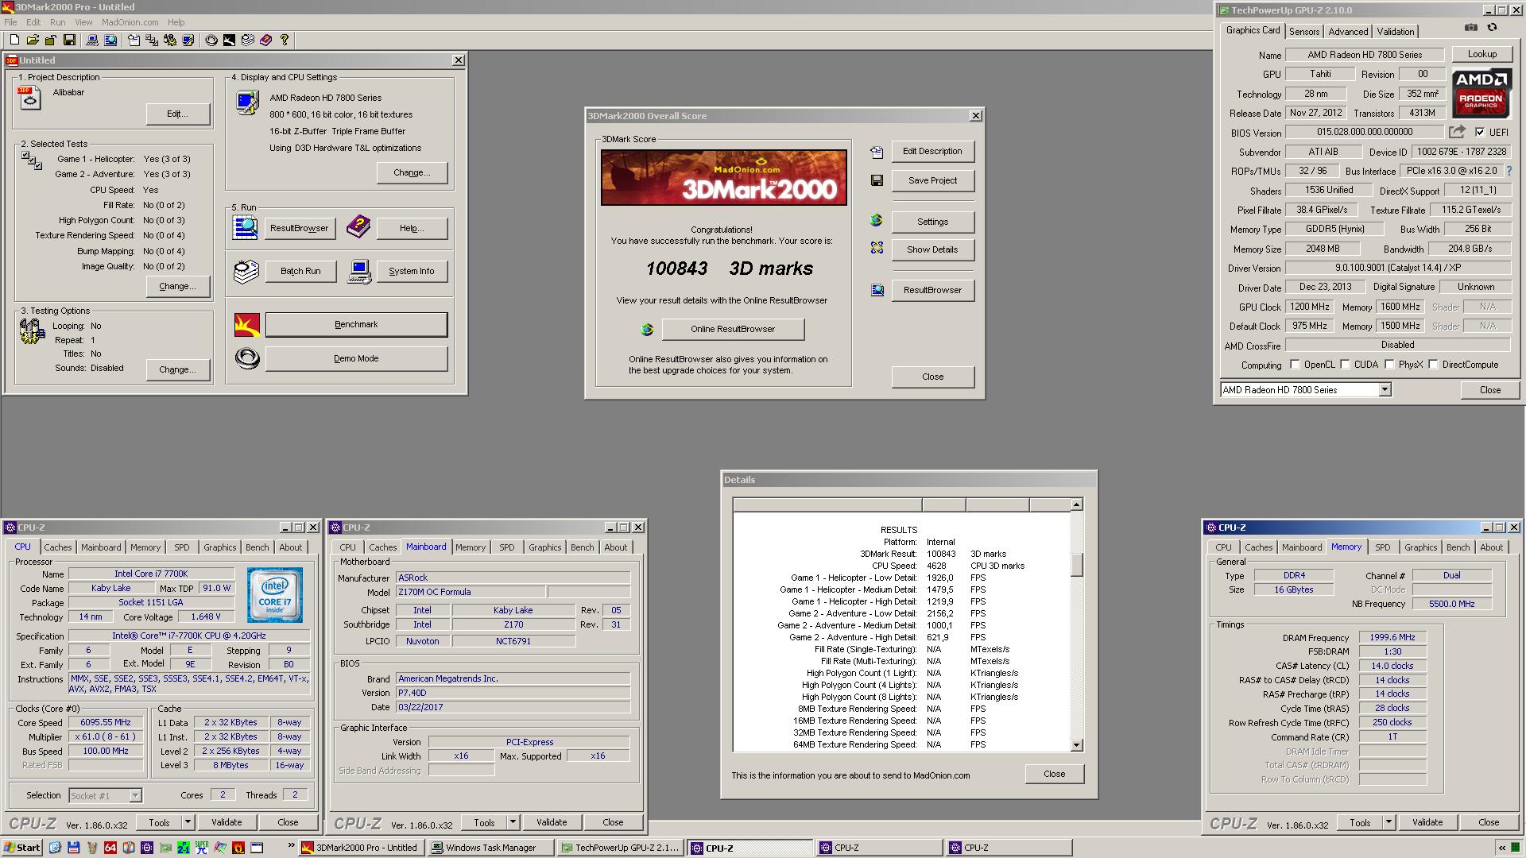The height and width of the screenshot is (858, 1526).
Task: Click the Demo Mode ring toolbar icon
Action: [x=211, y=40]
